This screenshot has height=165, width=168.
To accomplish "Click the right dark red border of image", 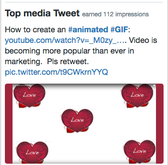I will 160,123.
